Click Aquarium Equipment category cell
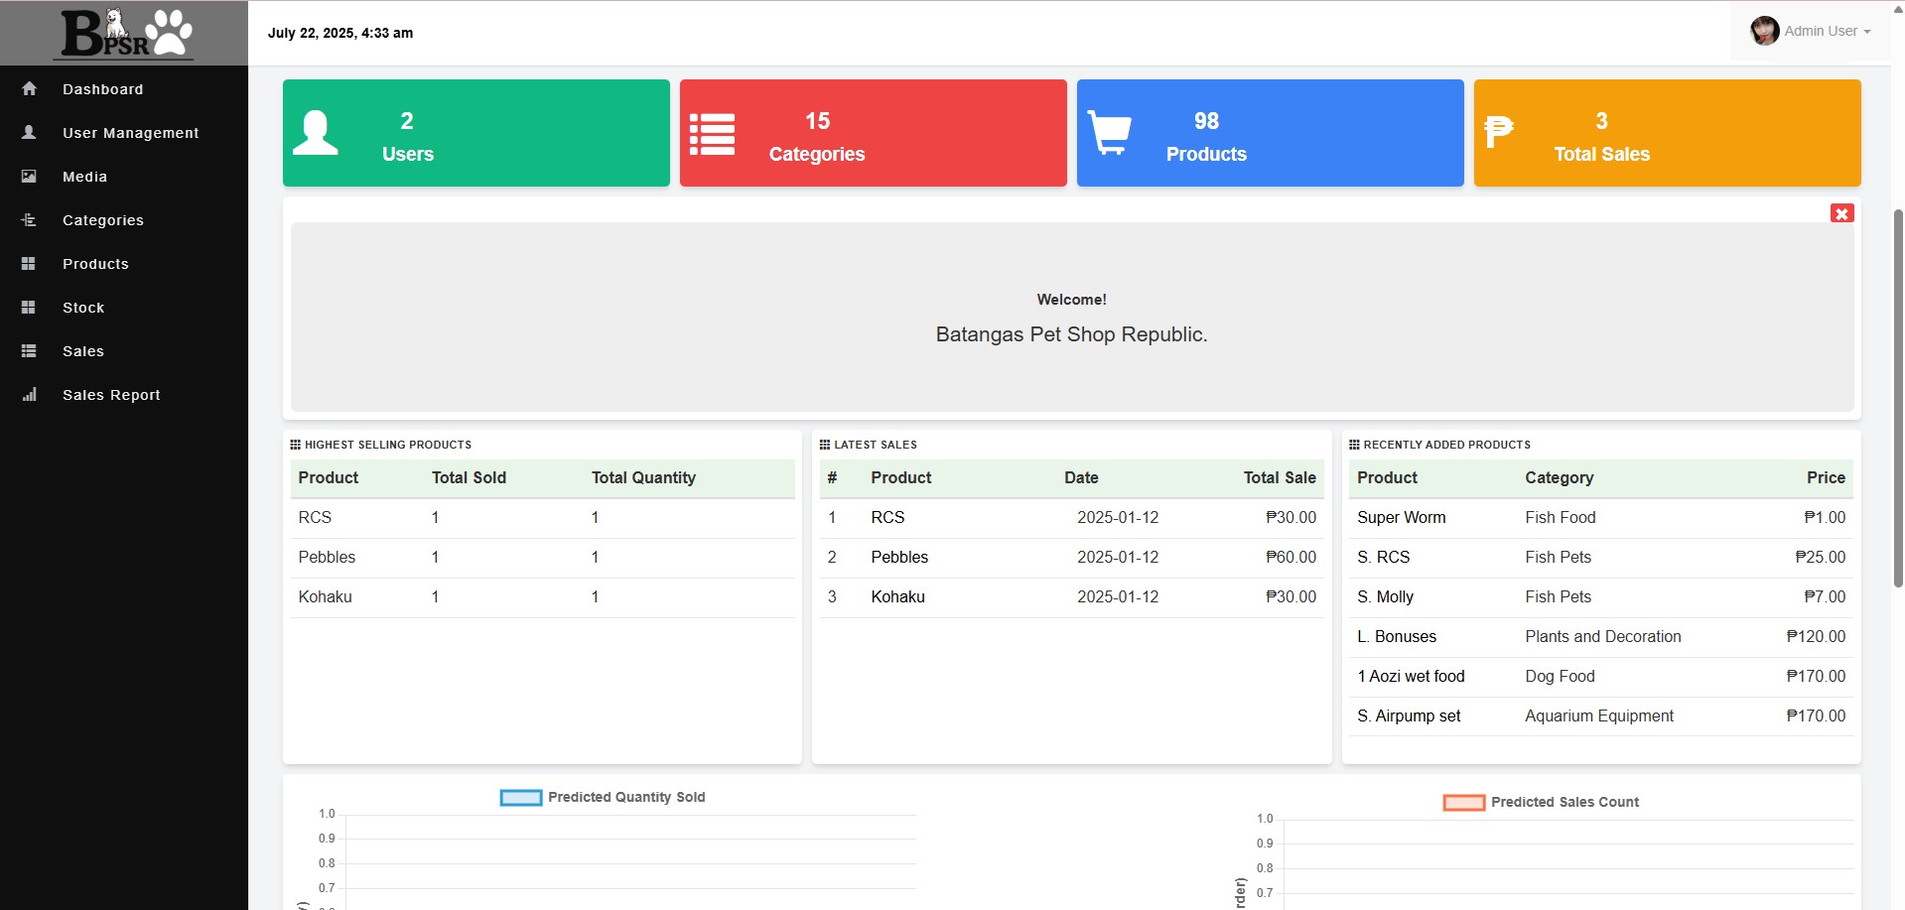 [1599, 715]
